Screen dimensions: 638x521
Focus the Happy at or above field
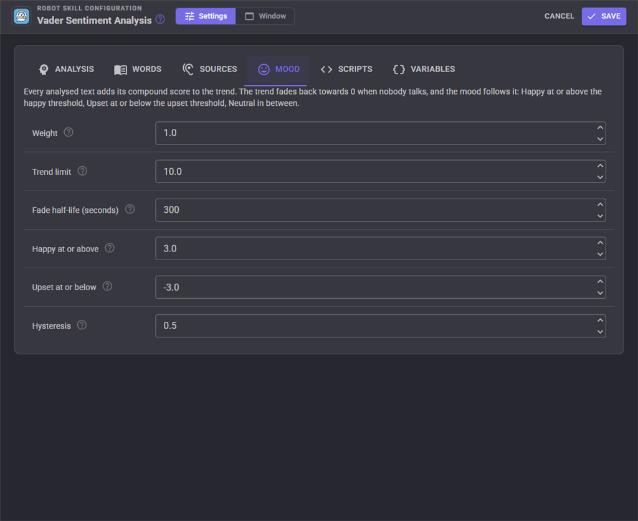point(381,248)
